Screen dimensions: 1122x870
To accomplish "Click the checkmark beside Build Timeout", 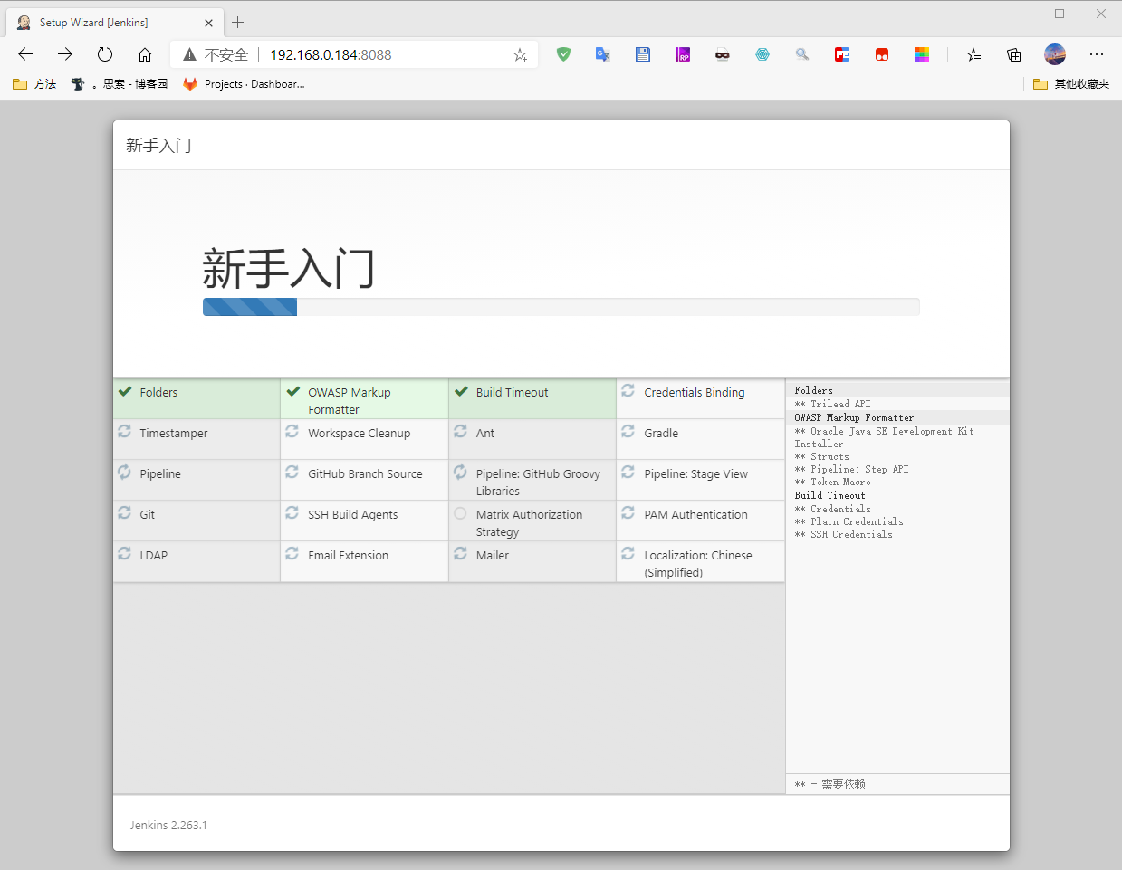I will tap(461, 391).
